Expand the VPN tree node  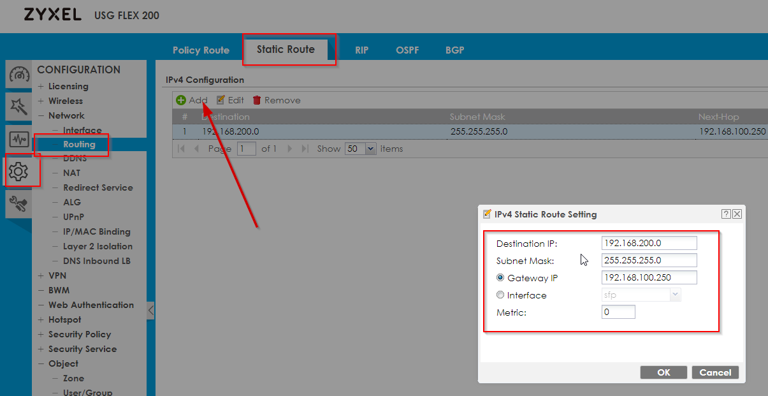pos(41,275)
